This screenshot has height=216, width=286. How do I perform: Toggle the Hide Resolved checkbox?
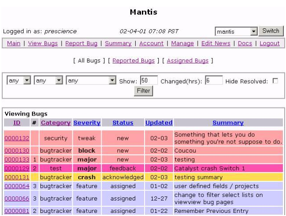275,81
